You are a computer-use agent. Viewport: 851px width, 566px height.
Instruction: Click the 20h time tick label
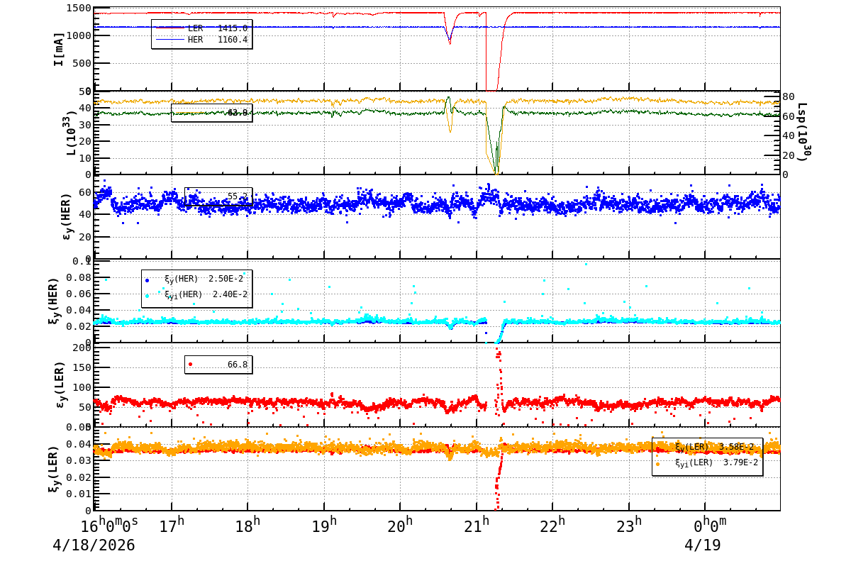click(400, 525)
